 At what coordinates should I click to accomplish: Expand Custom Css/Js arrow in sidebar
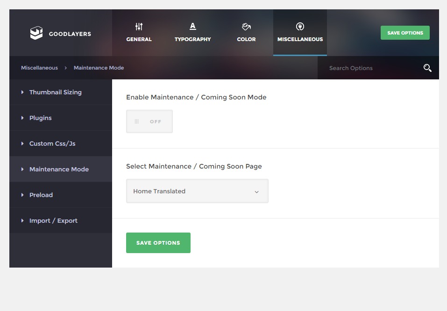point(22,143)
